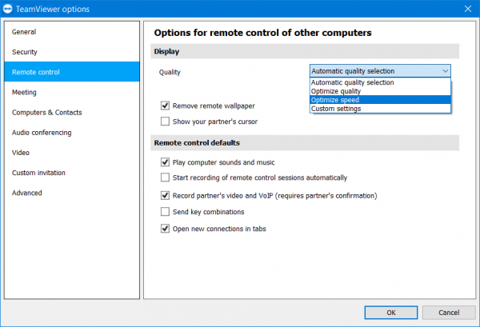The width and height of the screenshot is (480, 327).
Task: Uncheck Record partner's video and VoIP
Action: (165, 195)
